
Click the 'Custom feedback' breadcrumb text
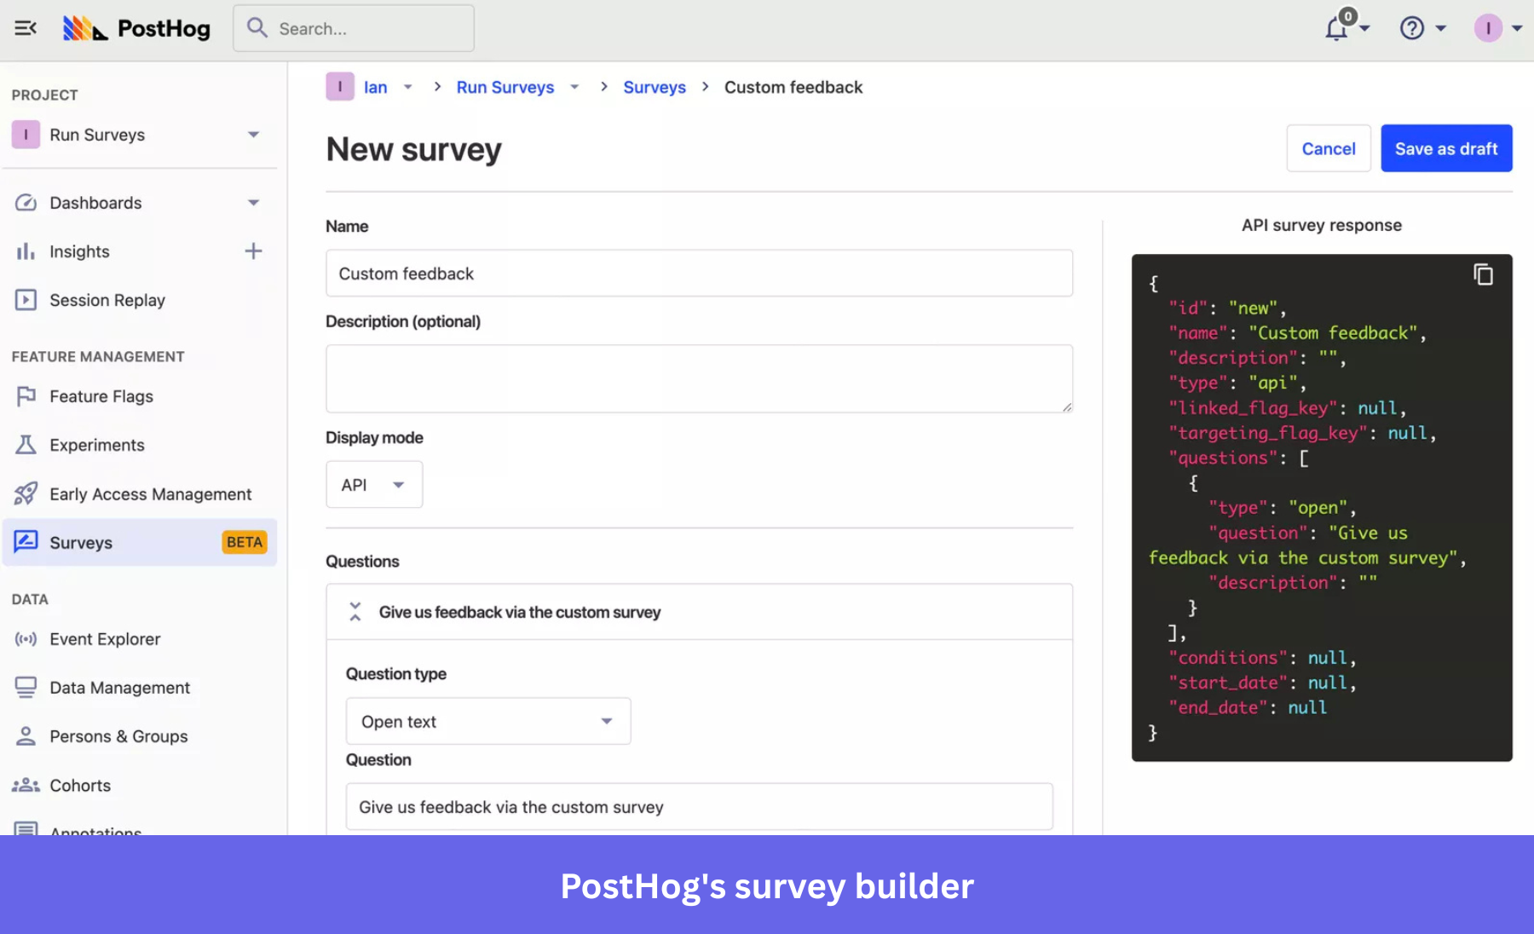point(793,87)
